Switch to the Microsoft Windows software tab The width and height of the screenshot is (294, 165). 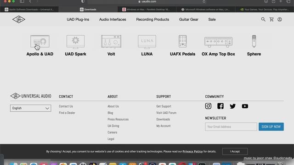[206, 9]
